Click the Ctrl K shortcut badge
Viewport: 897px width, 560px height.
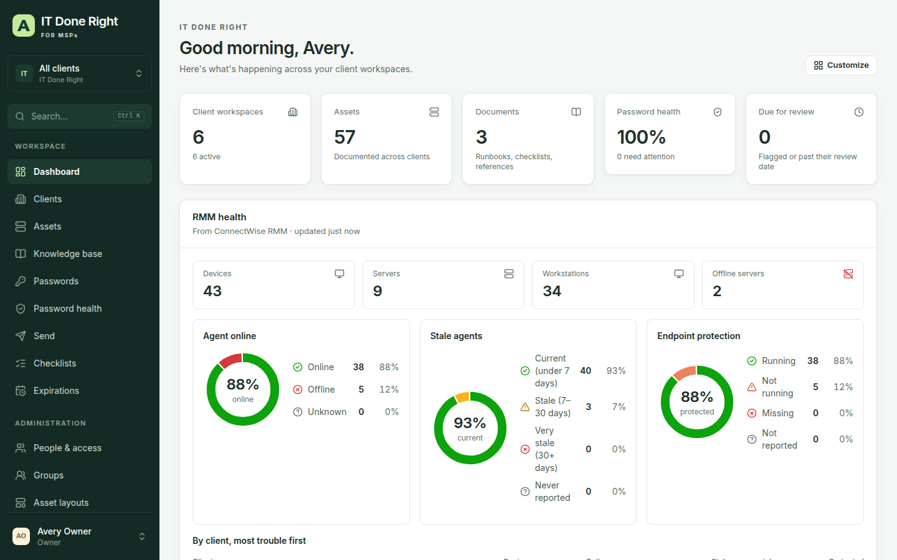(130, 116)
